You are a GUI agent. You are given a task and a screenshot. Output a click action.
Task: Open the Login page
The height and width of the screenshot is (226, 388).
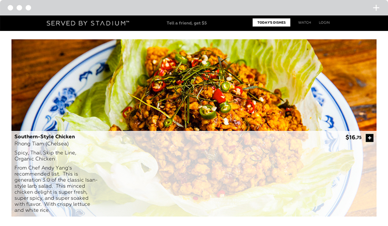click(x=324, y=22)
